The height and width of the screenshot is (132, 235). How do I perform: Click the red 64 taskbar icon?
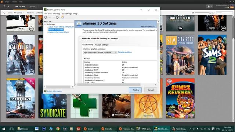coord(79,129)
